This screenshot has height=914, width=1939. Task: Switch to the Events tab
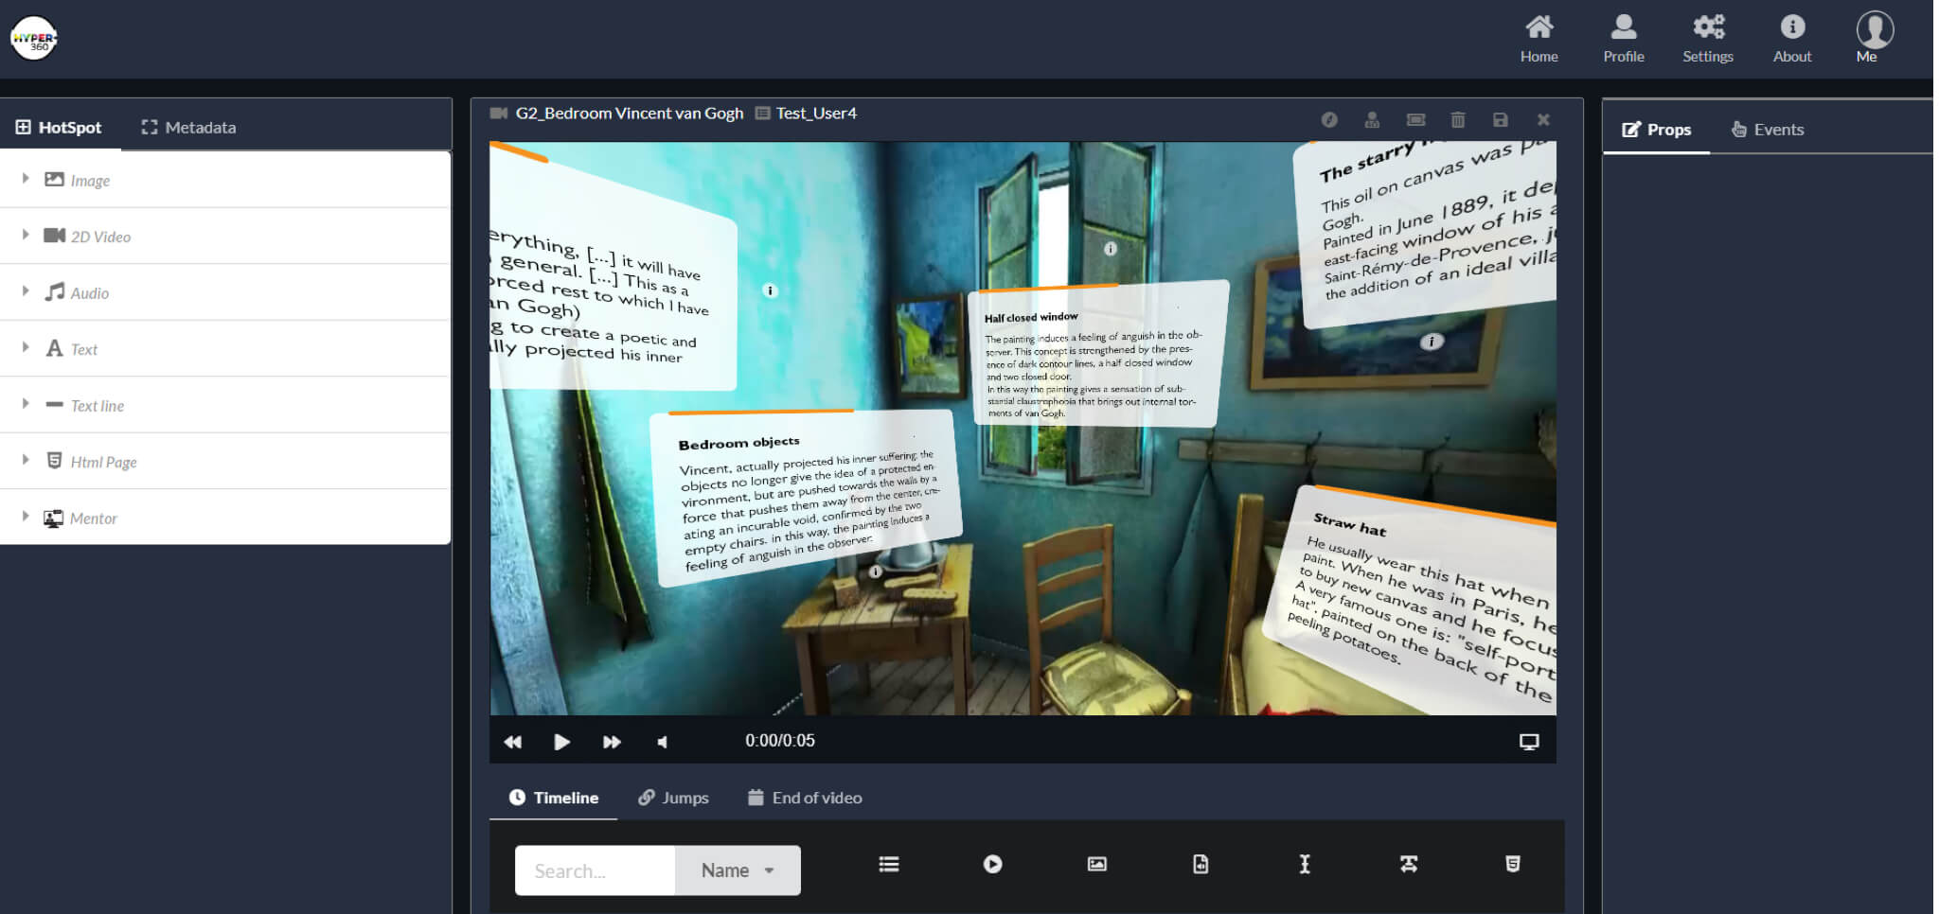[1768, 130]
